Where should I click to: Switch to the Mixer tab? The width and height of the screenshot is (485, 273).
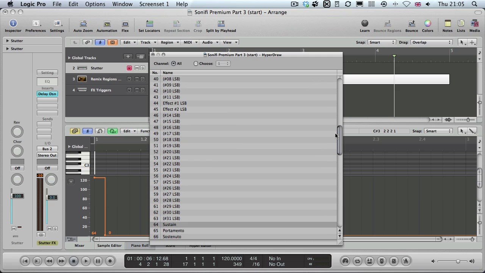79,246
